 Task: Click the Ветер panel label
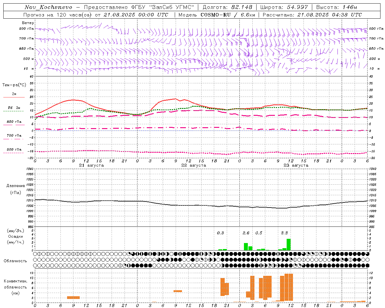(28, 23)
